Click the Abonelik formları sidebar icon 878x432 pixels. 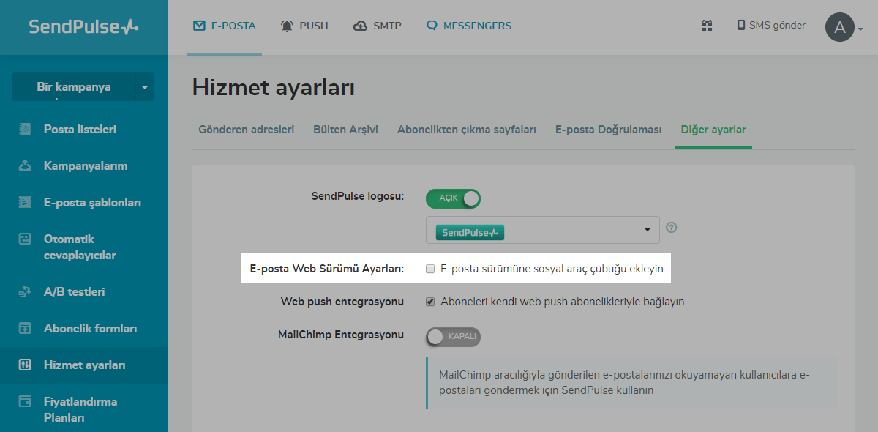pos(25,329)
